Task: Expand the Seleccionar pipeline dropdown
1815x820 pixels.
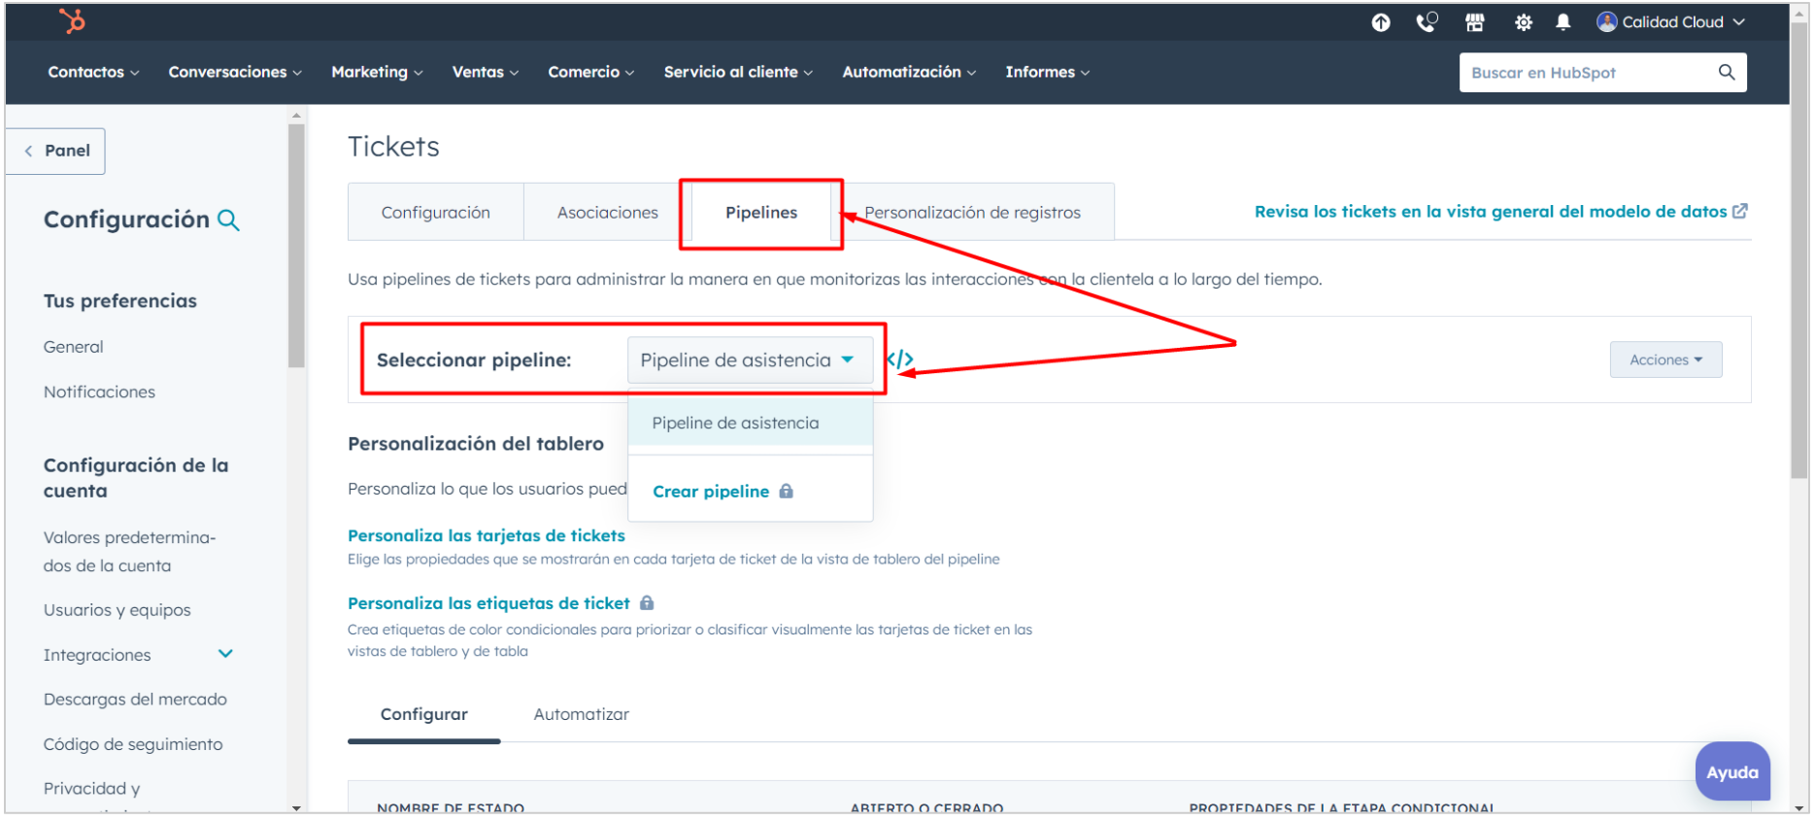Action: point(749,360)
